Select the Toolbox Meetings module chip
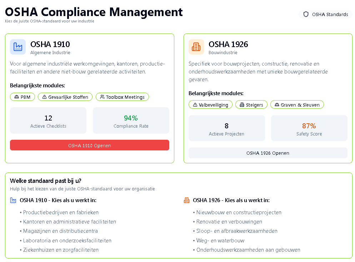355x262 pixels. click(122, 97)
